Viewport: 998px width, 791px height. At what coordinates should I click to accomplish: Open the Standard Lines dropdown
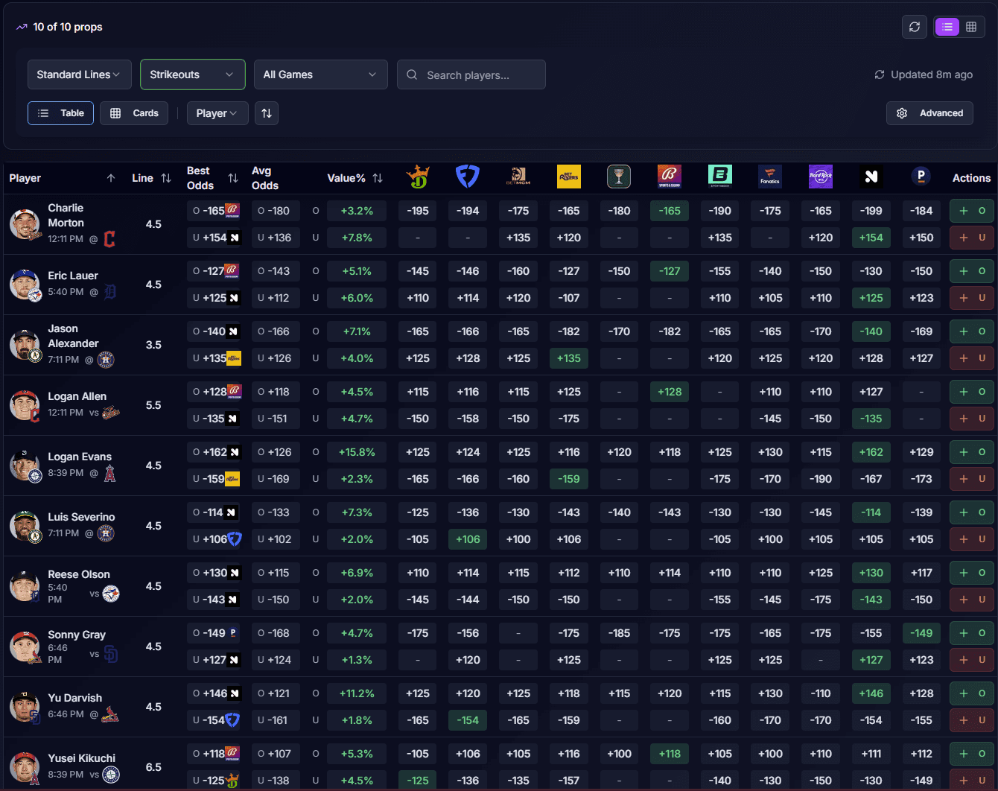point(79,74)
